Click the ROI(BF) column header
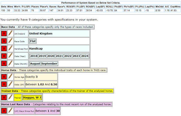 coord(90,7)
